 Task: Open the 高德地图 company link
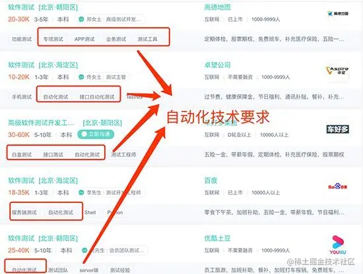point(217,7)
